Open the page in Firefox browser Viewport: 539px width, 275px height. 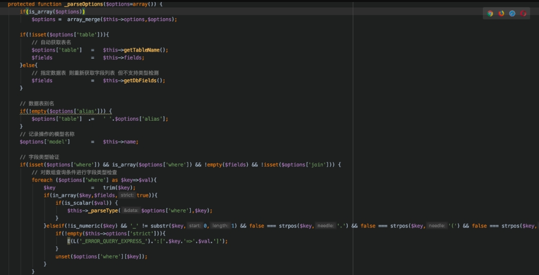pos(501,14)
